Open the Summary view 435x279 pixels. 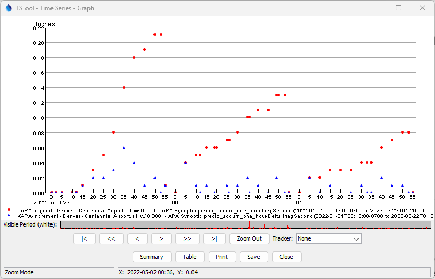pyautogui.click(x=152, y=257)
